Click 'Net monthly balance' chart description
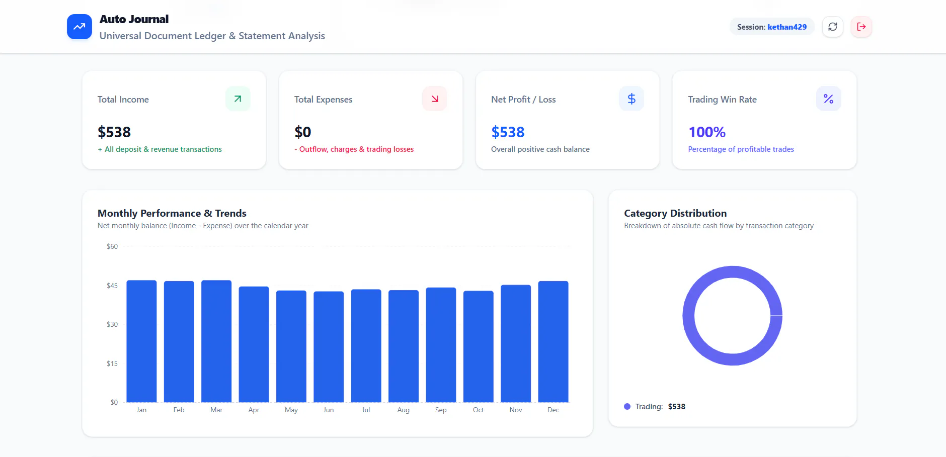The image size is (946, 457). (203, 226)
